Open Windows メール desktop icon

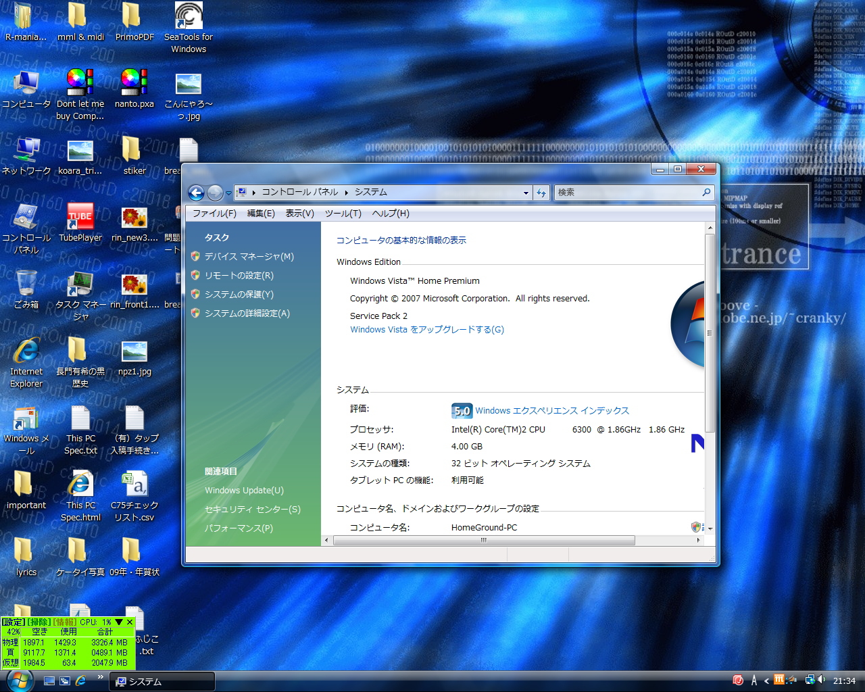26,430
